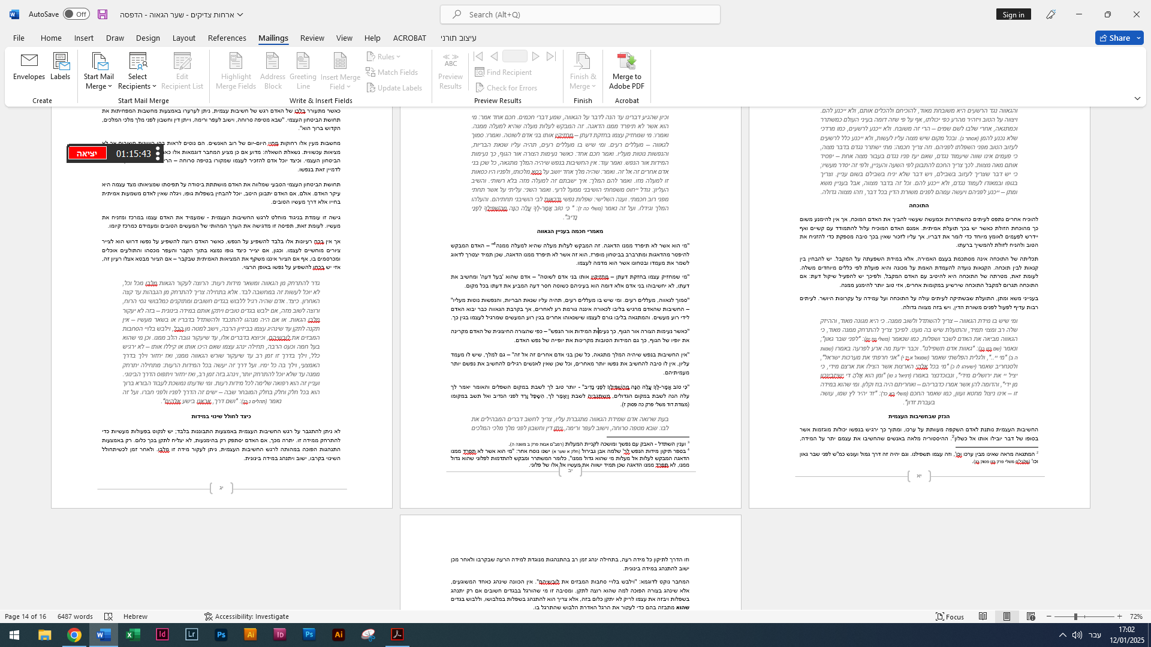
Task: Open the Accessibility: Investigate status
Action: (x=246, y=616)
